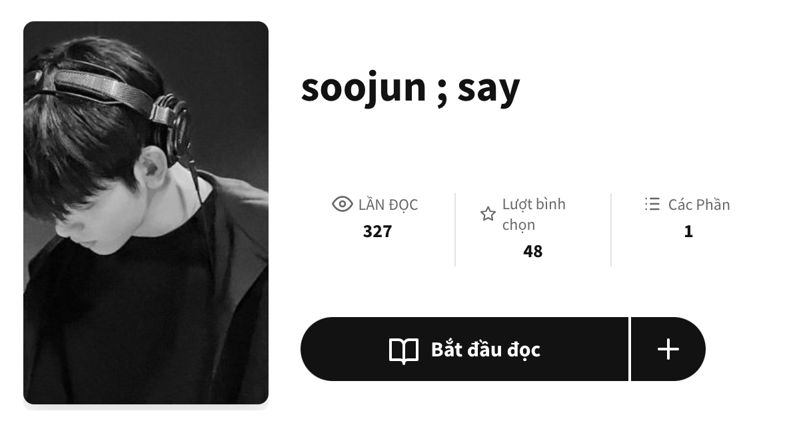
Task: Open the story cover image
Action: tap(146, 213)
